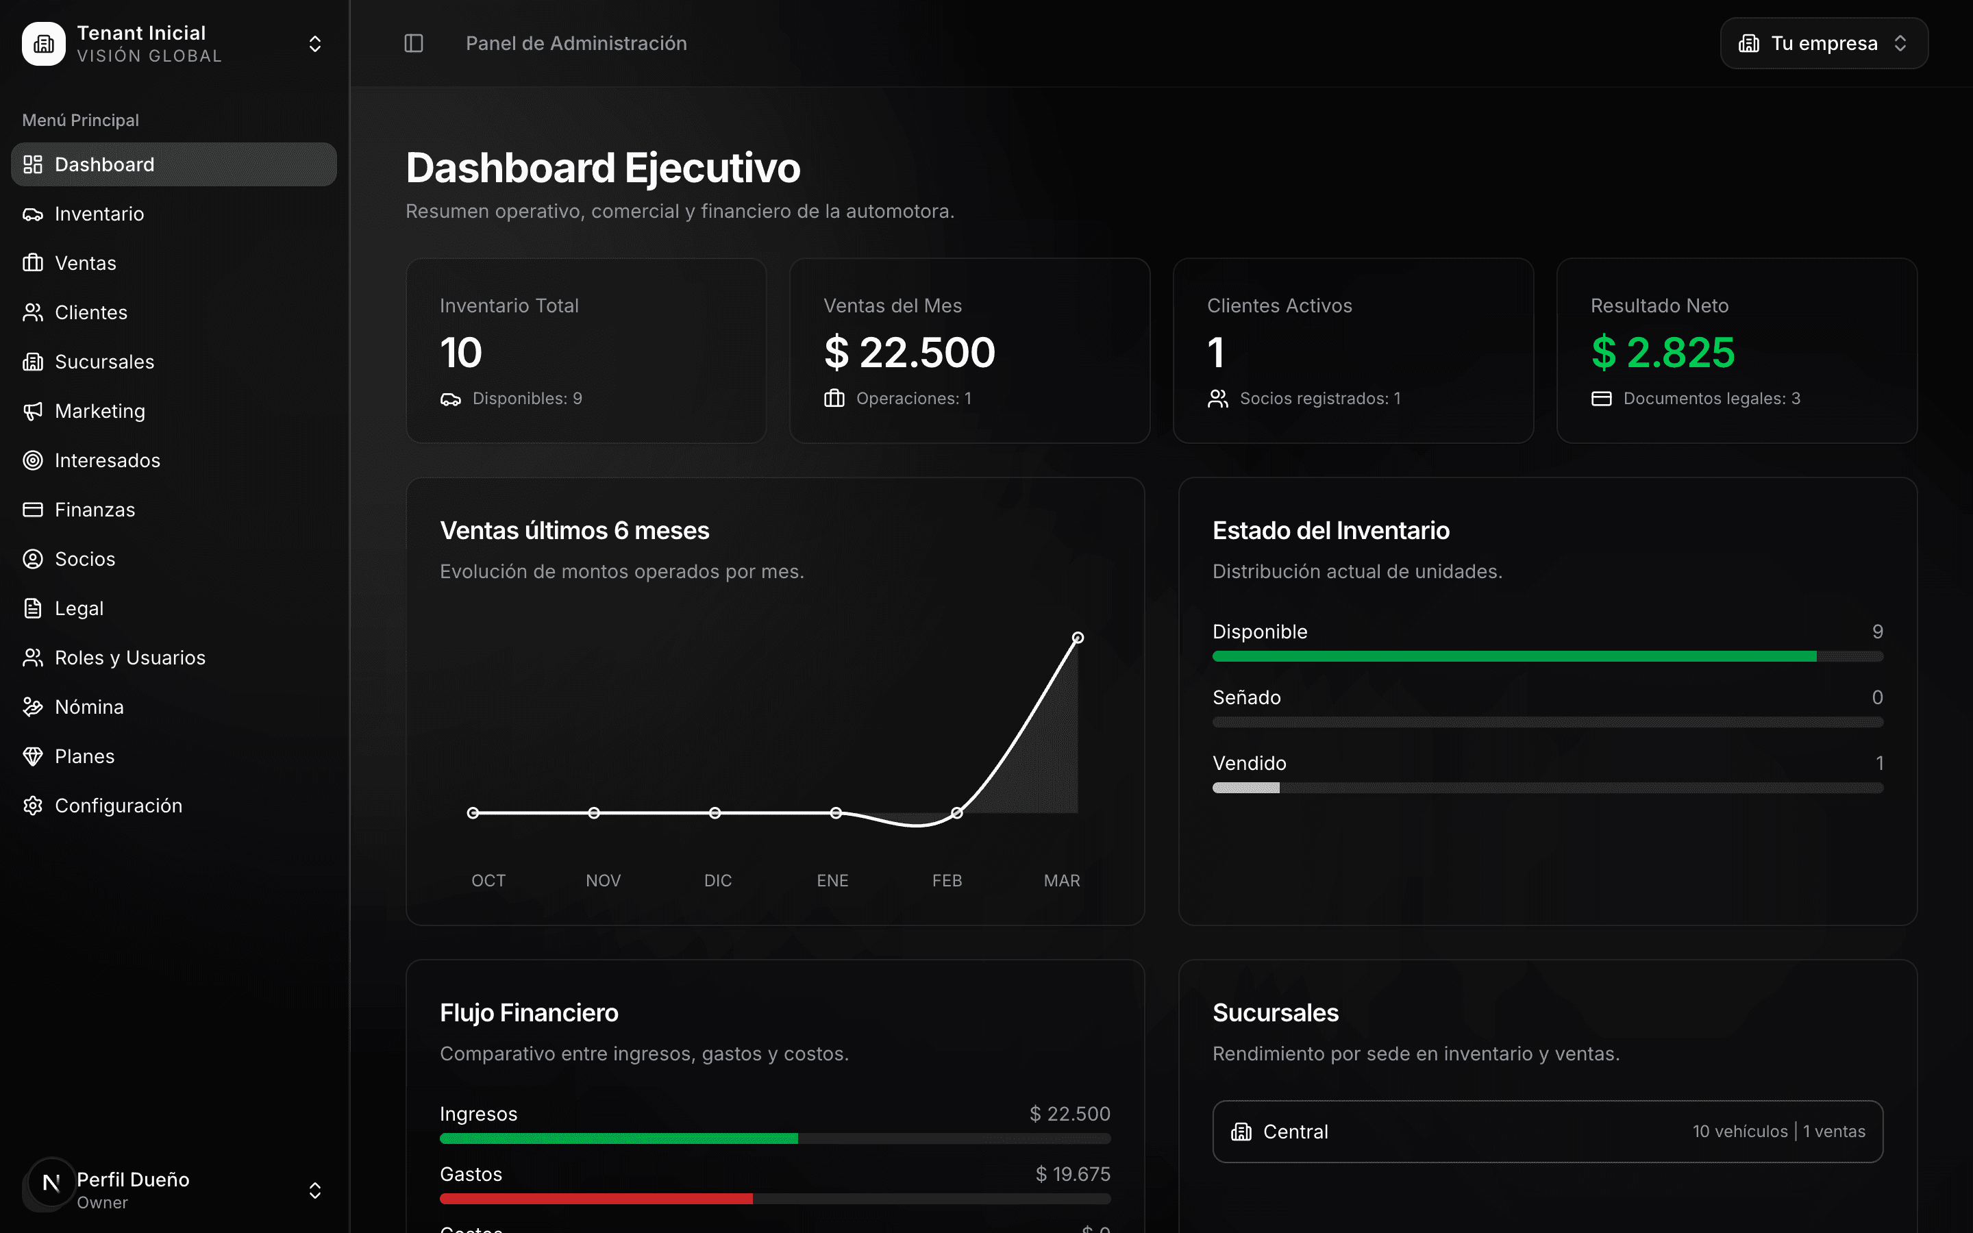Open Configuración via the gear icon
Image resolution: width=1973 pixels, height=1233 pixels.
33,806
